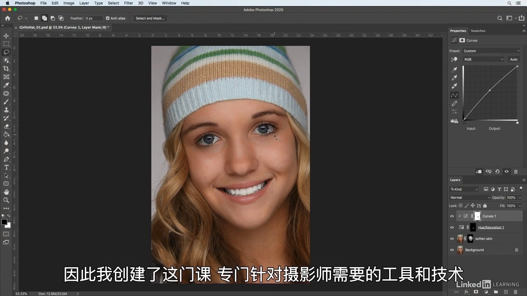Toggle the Anti-alias checkbox
The width and height of the screenshot is (527, 296).
pyautogui.click(x=108, y=18)
